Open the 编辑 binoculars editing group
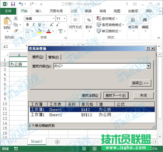The width and height of the screenshot is (163, 152). coord(145,24)
